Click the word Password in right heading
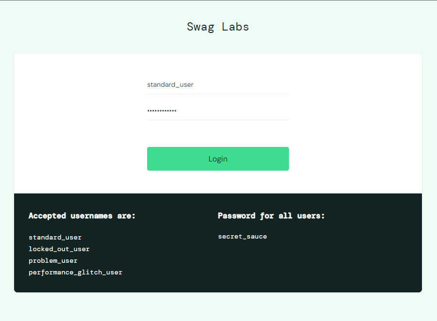This screenshot has height=321, width=437. pyautogui.click(x=236, y=216)
